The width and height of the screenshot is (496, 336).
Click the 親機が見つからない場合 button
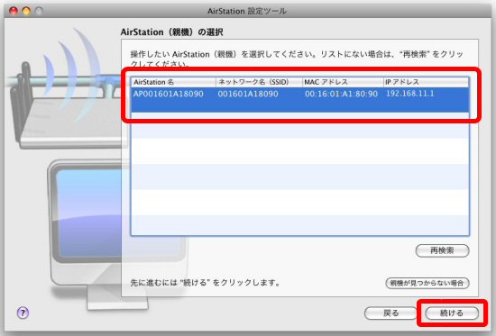pyautogui.click(x=427, y=283)
